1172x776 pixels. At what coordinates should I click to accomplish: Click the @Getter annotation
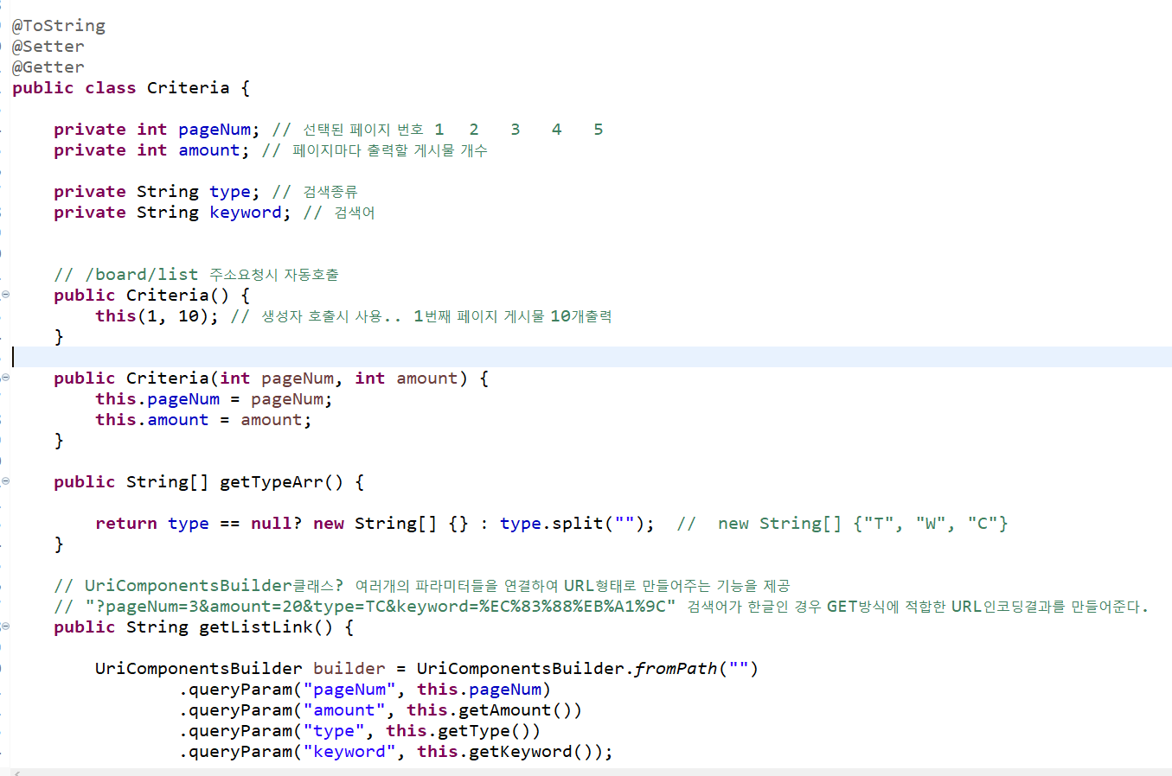click(x=48, y=67)
